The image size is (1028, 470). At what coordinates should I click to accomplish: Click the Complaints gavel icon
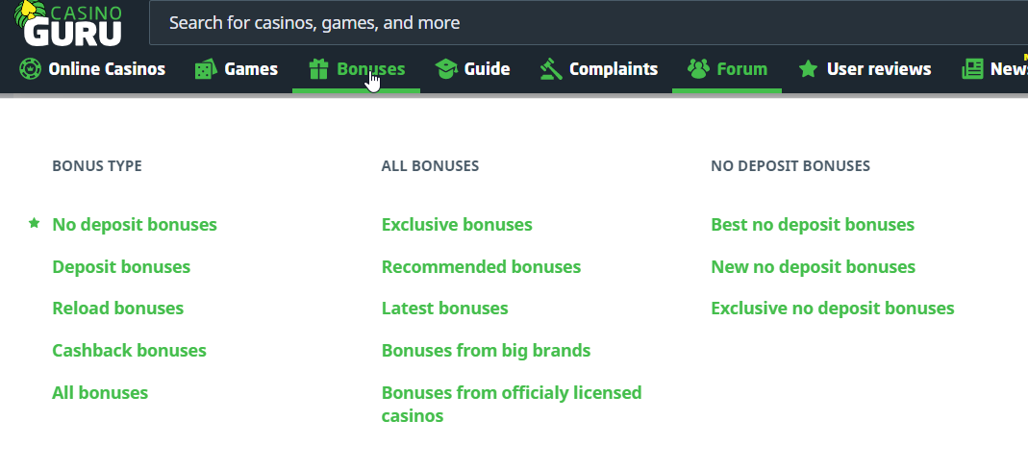[550, 69]
